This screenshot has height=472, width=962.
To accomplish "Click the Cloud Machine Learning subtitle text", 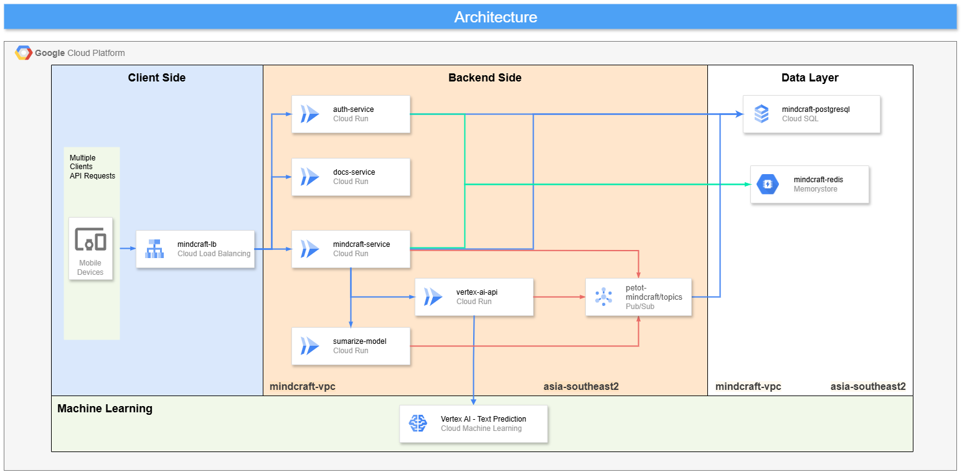I will 481,428.
